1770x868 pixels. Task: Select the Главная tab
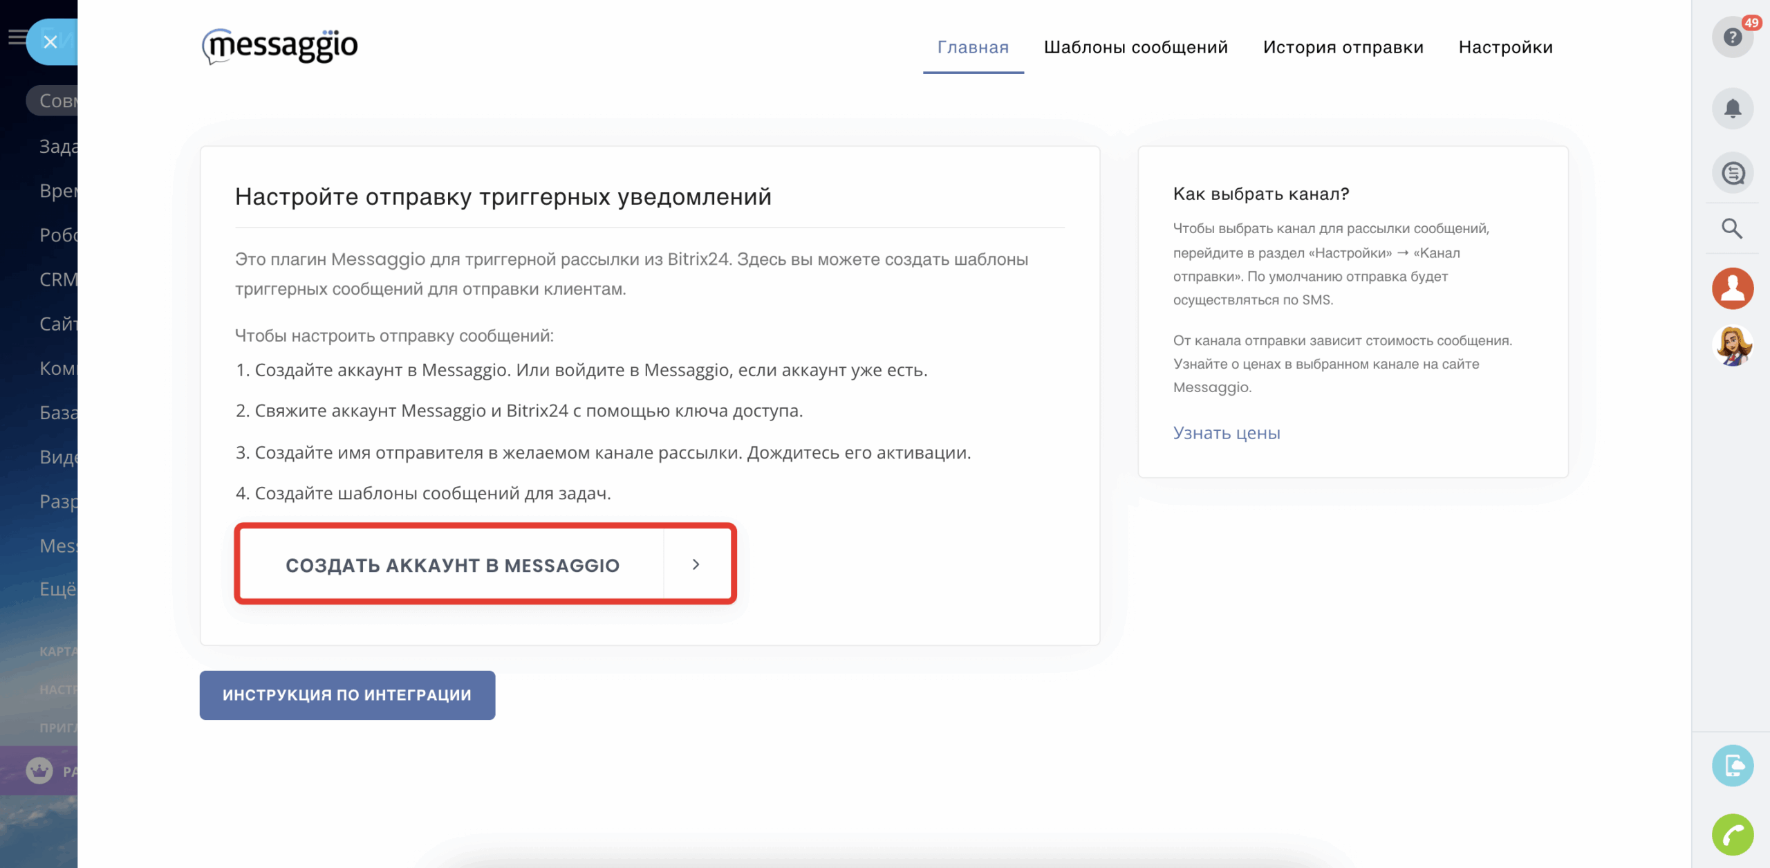click(x=973, y=47)
